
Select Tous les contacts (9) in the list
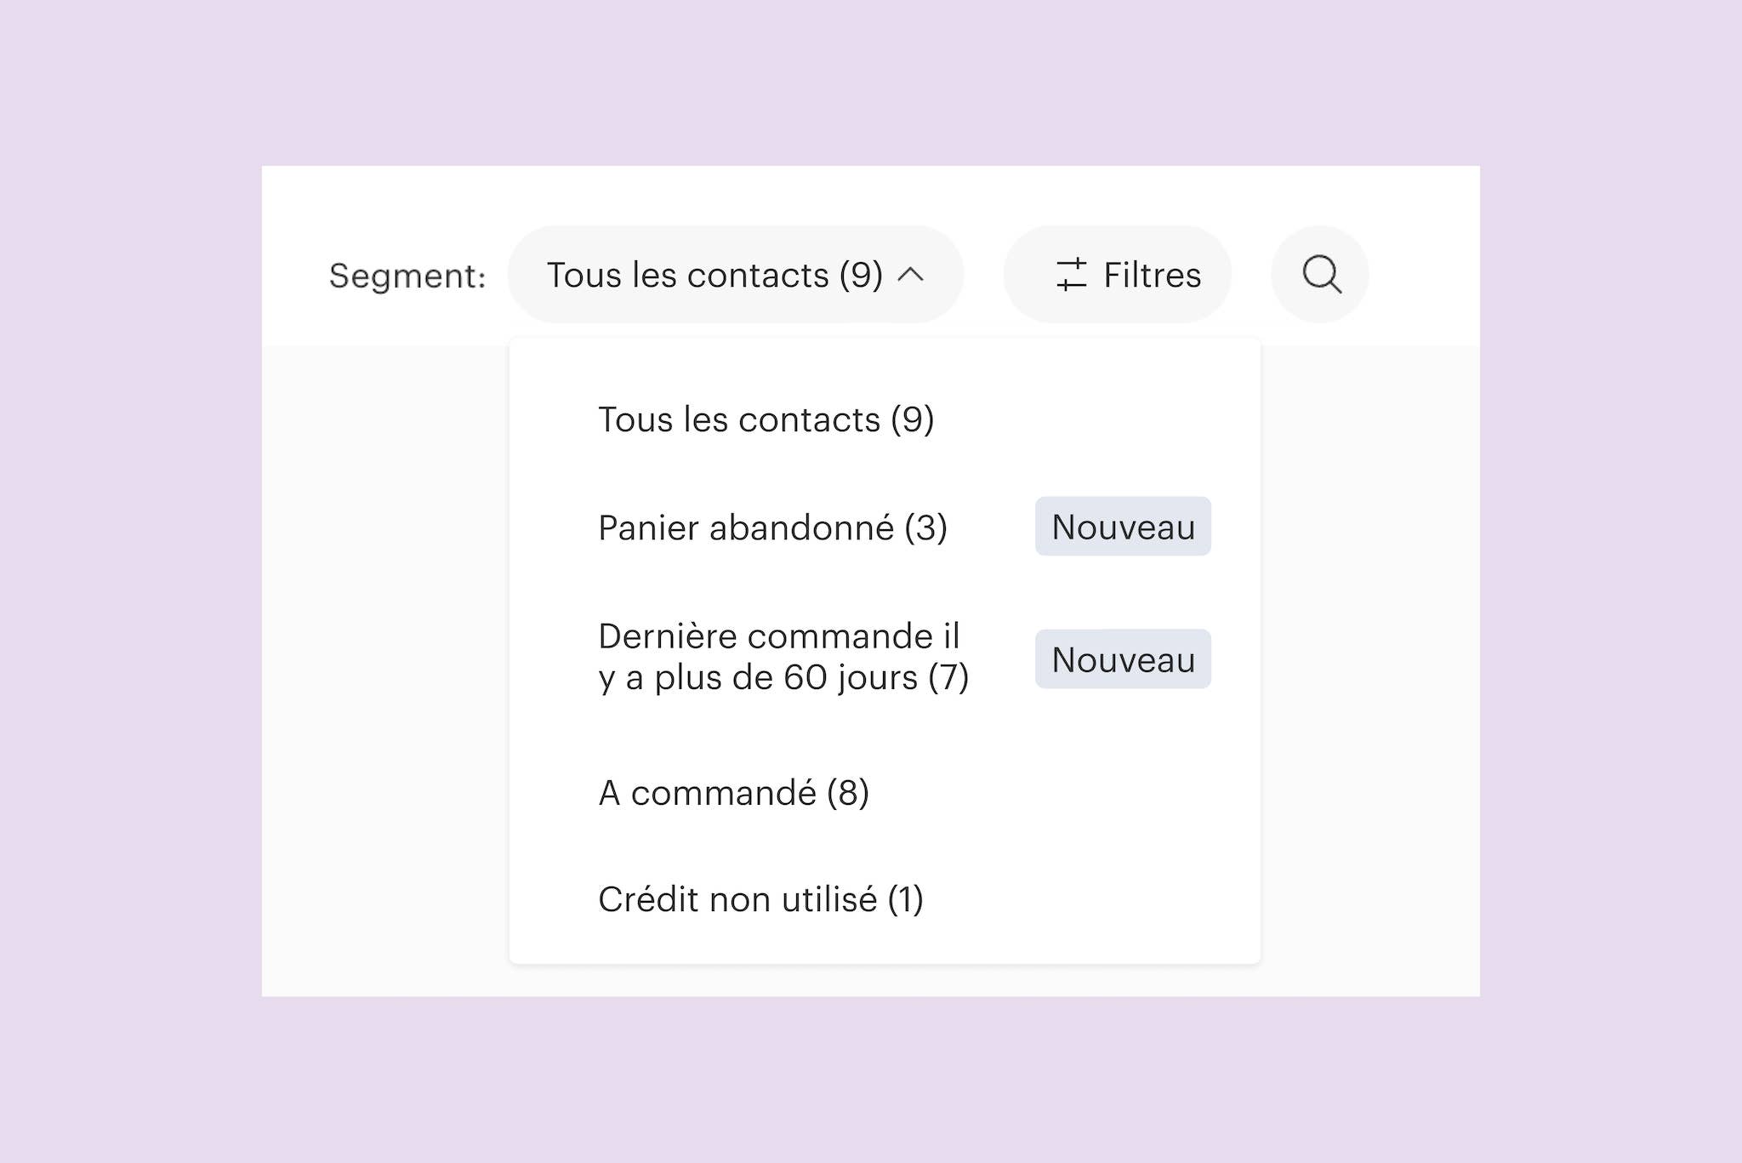[x=766, y=419]
